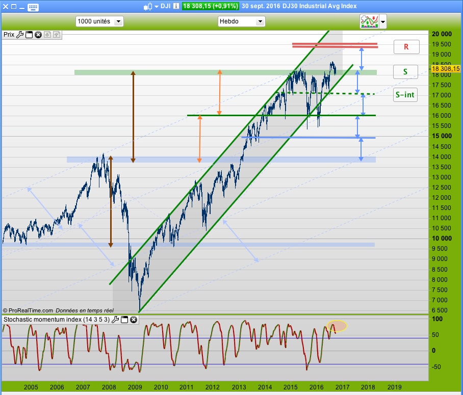Maximize the Prix panel window icon

pos(29,35)
